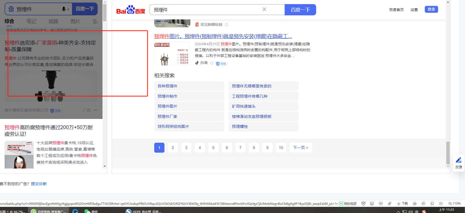Open the 贺旺紧固件 result thumbnail image
Image resolution: width=465 pixels, height=213 pixels.
click(172, 54)
